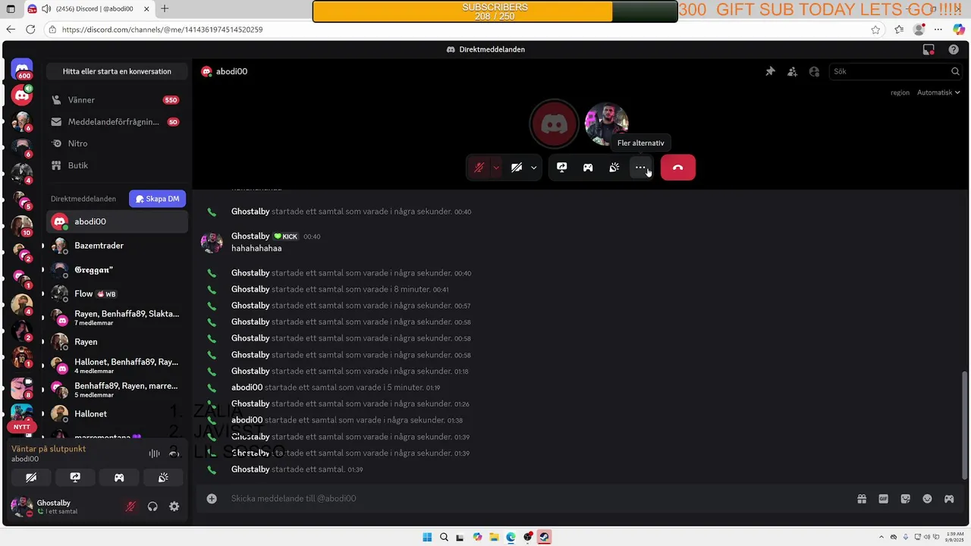Open group DM with 5 medlemmar
Viewport: 971px width, 546px height.
coord(117,390)
